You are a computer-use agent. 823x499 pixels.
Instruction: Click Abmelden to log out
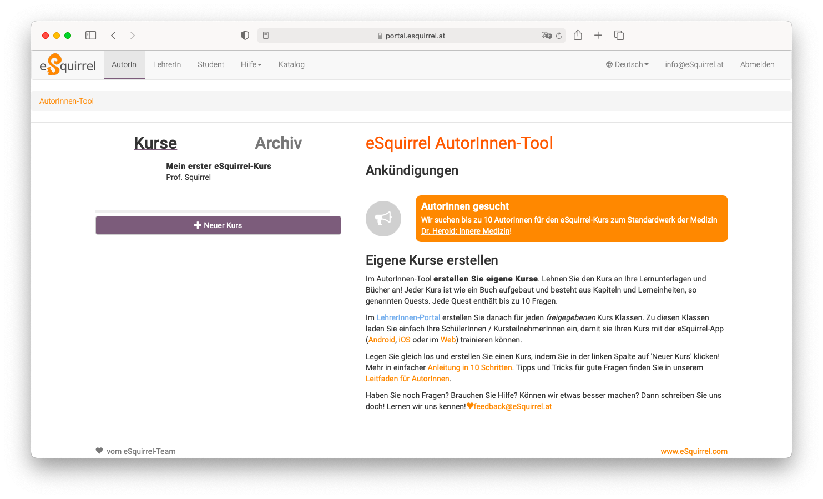point(757,65)
